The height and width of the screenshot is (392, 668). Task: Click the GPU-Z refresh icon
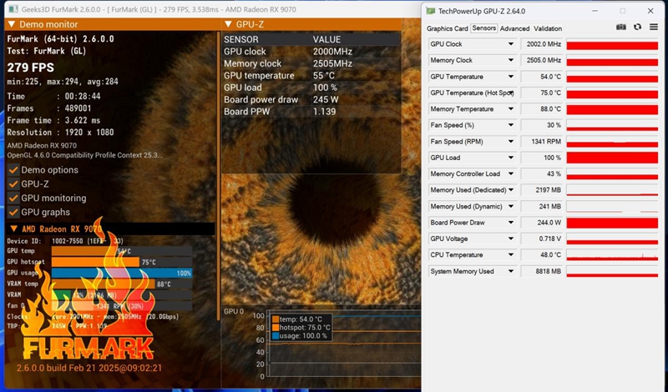click(x=637, y=28)
